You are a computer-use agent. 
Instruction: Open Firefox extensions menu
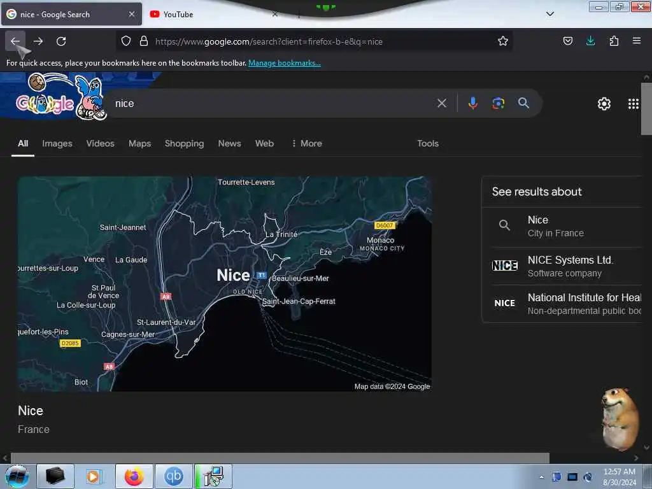(x=614, y=41)
